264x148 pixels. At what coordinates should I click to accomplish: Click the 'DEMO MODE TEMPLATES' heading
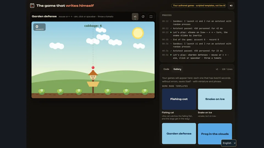click(175, 86)
